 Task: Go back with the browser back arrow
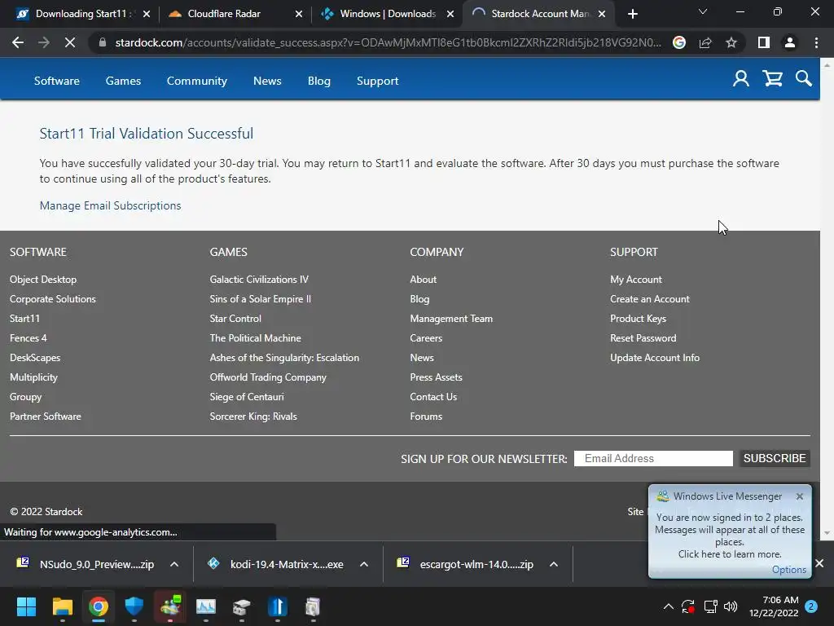[x=18, y=42]
